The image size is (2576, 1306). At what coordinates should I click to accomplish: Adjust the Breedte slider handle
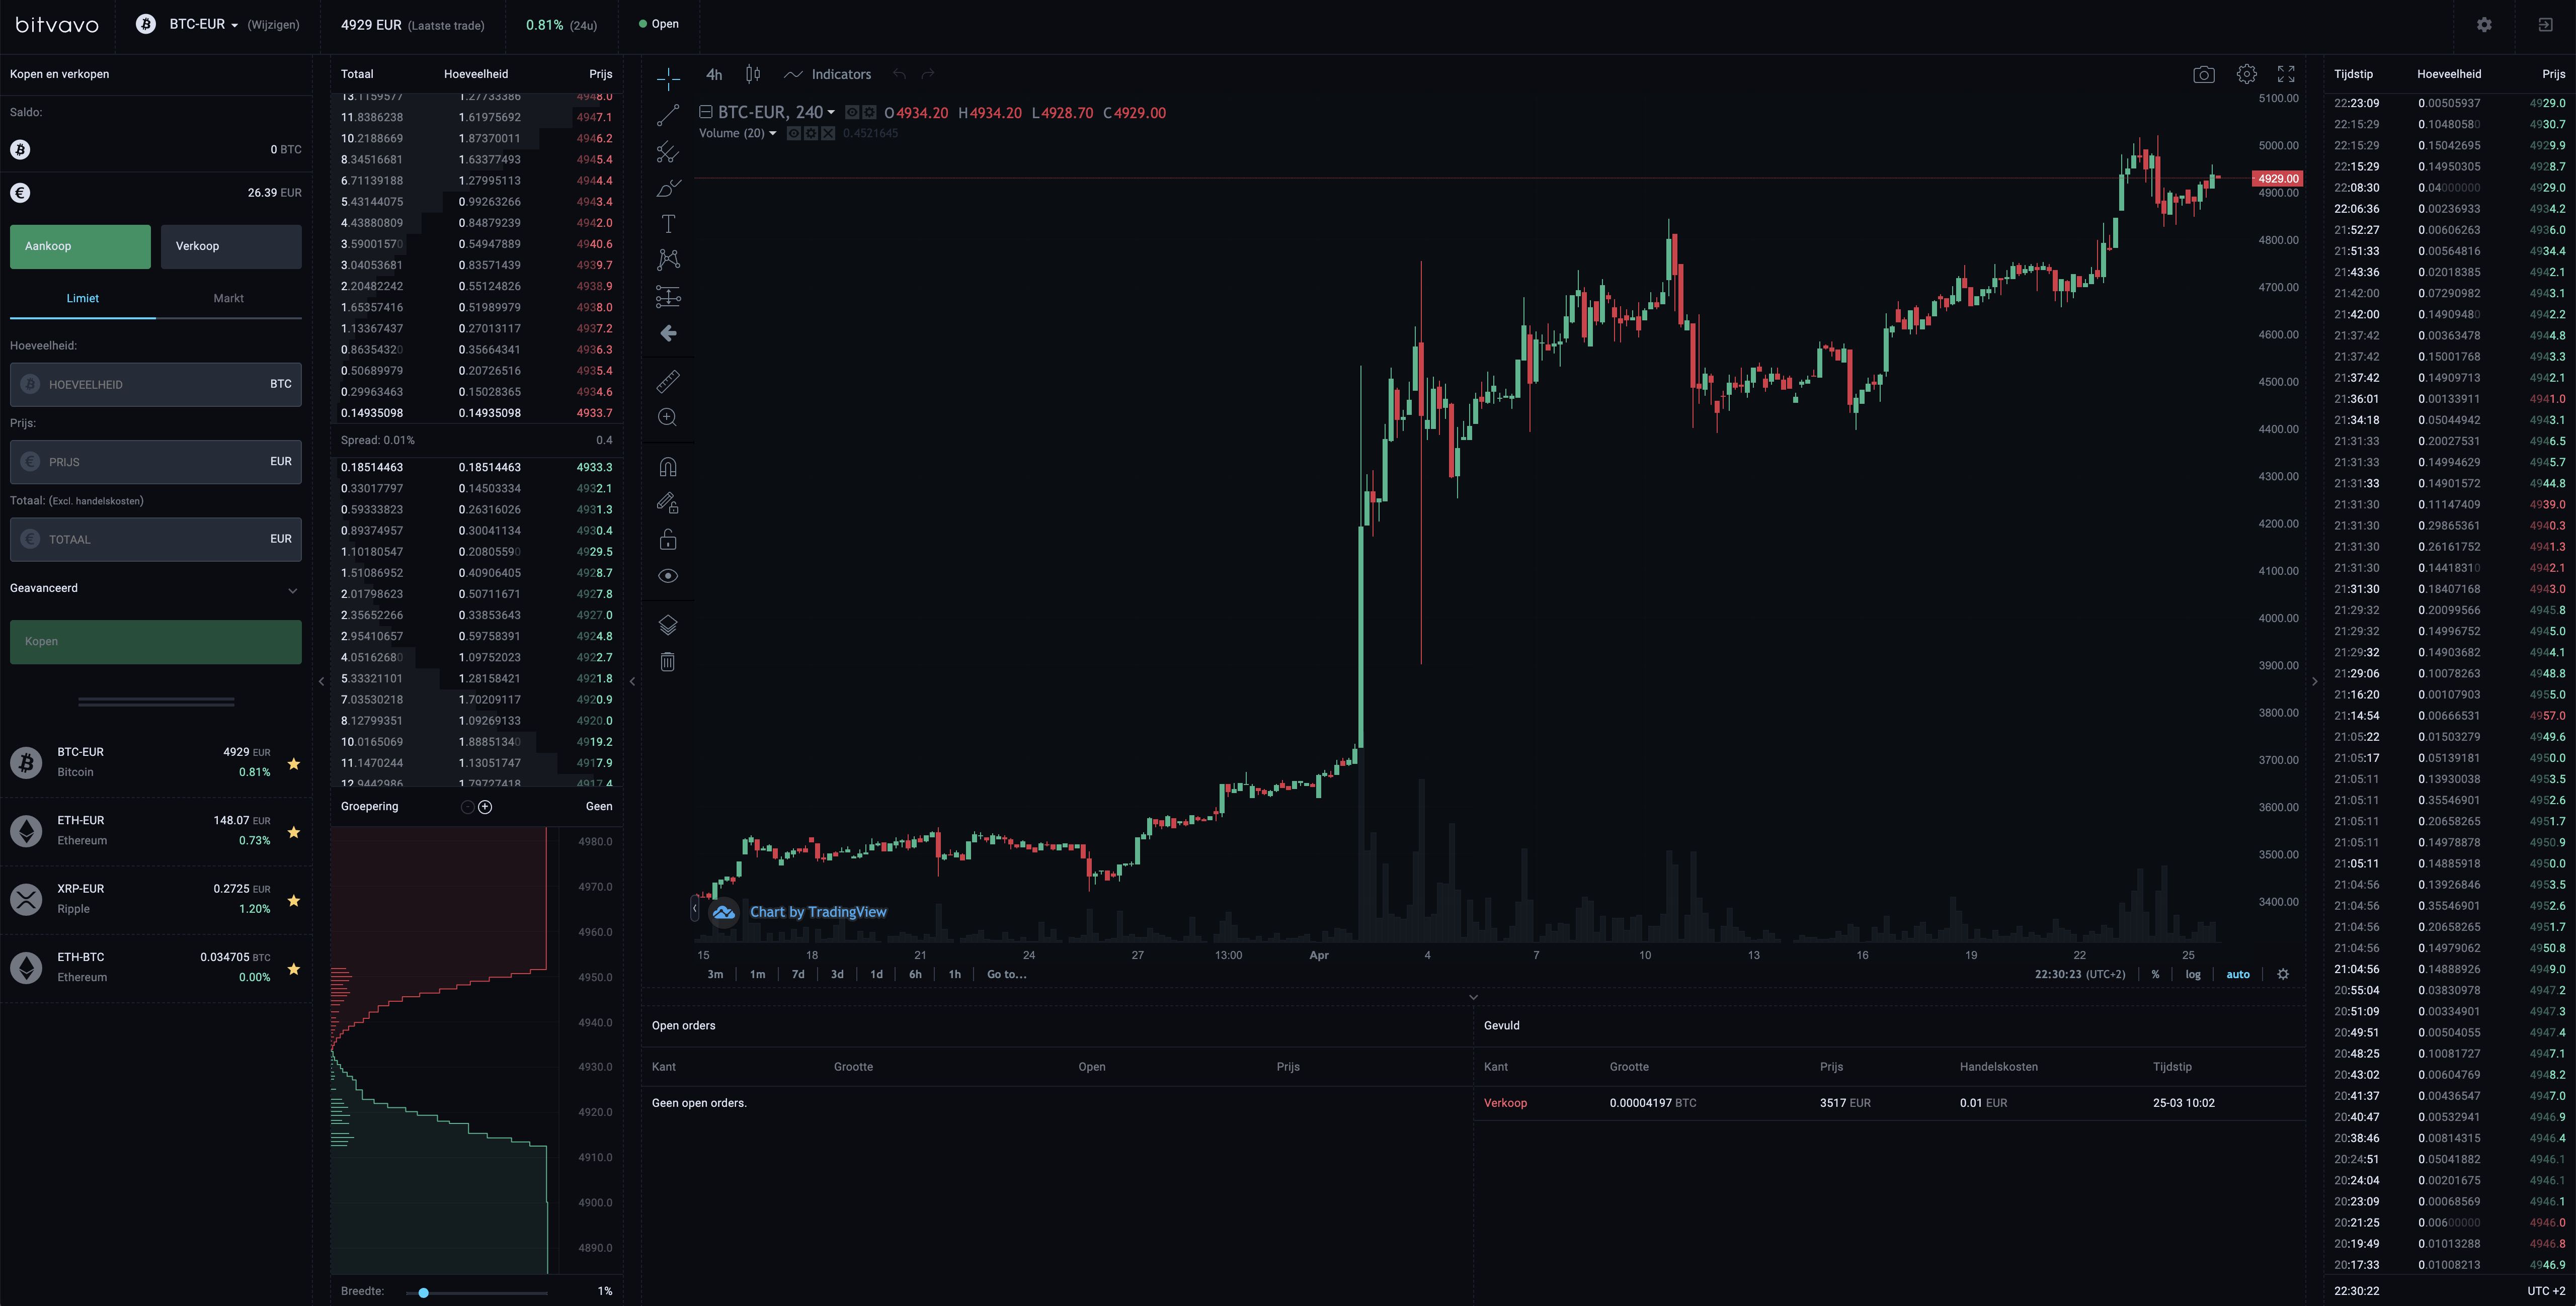pos(424,1293)
